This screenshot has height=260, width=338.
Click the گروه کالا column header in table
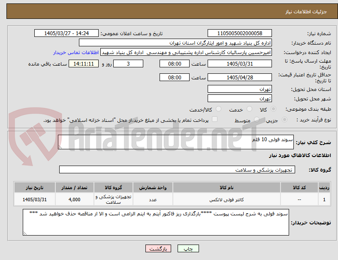pos(113,187)
